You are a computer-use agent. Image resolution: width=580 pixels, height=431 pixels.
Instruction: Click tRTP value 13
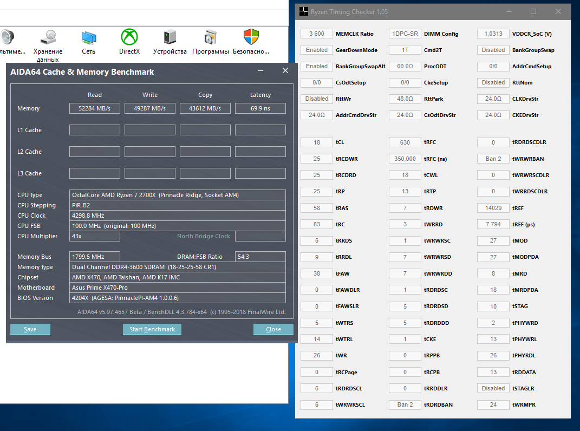[405, 191]
